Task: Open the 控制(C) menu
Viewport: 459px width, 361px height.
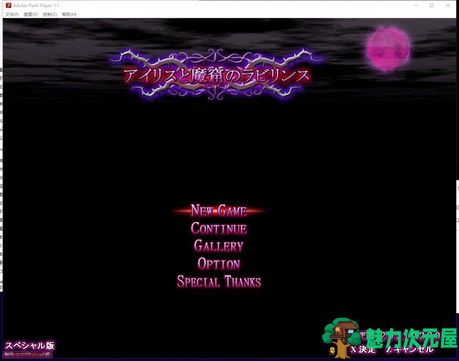Action: [x=50, y=14]
